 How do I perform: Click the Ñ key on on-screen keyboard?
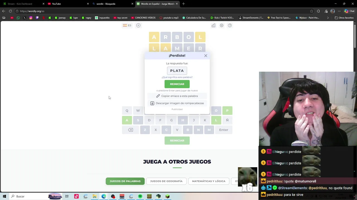tap(227, 120)
